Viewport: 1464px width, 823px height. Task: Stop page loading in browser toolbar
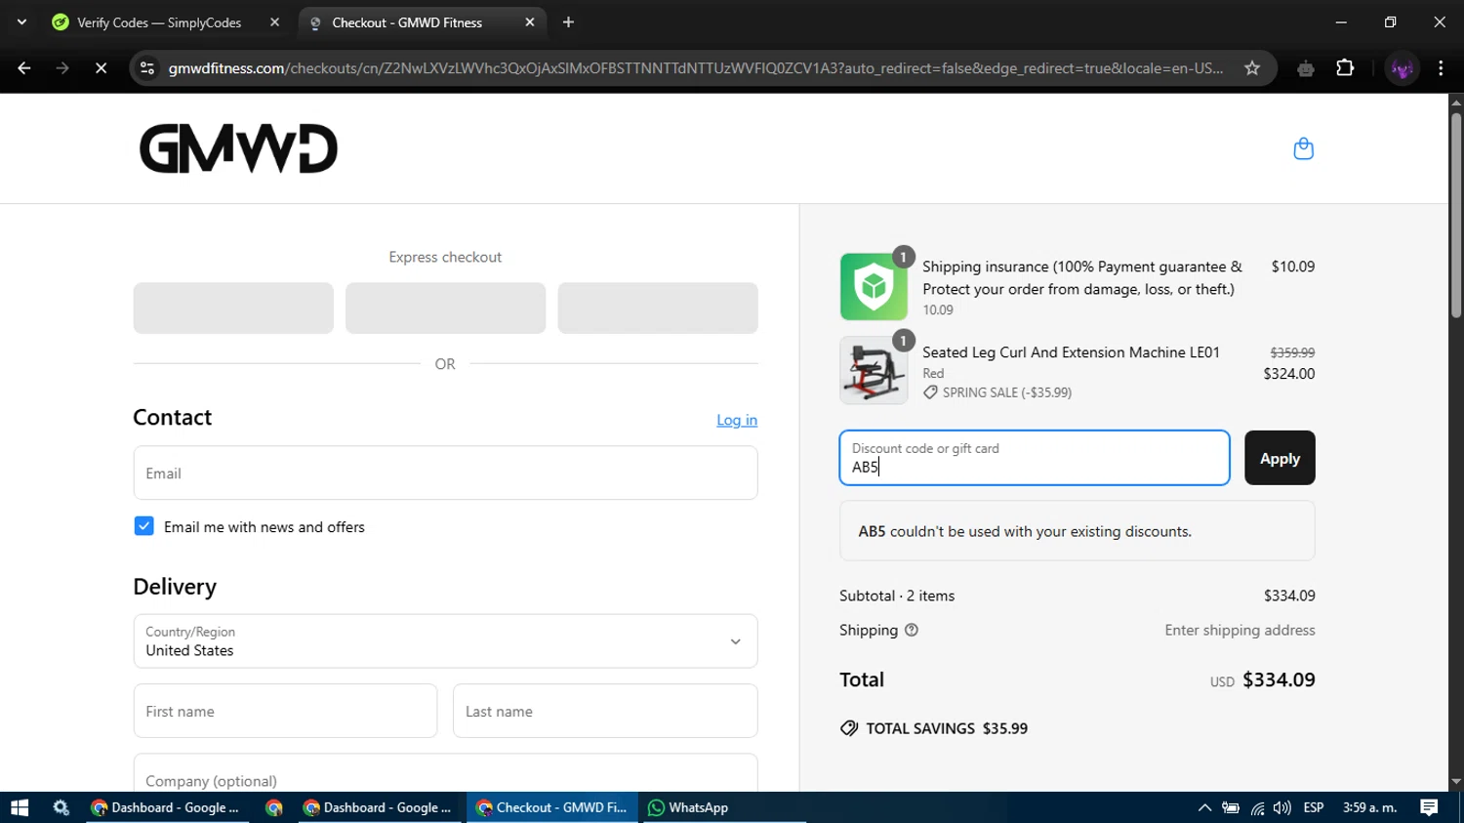pos(101,68)
